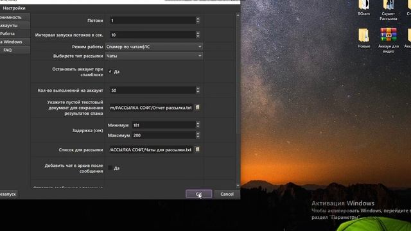Click the Чаты для рассылки.txt path field
411x231 pixels.
point(152,150)
